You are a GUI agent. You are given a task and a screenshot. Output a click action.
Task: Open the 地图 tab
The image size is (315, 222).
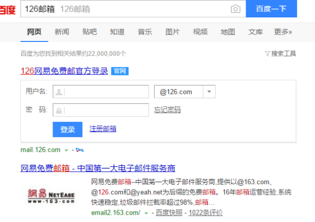coord(228,31)
